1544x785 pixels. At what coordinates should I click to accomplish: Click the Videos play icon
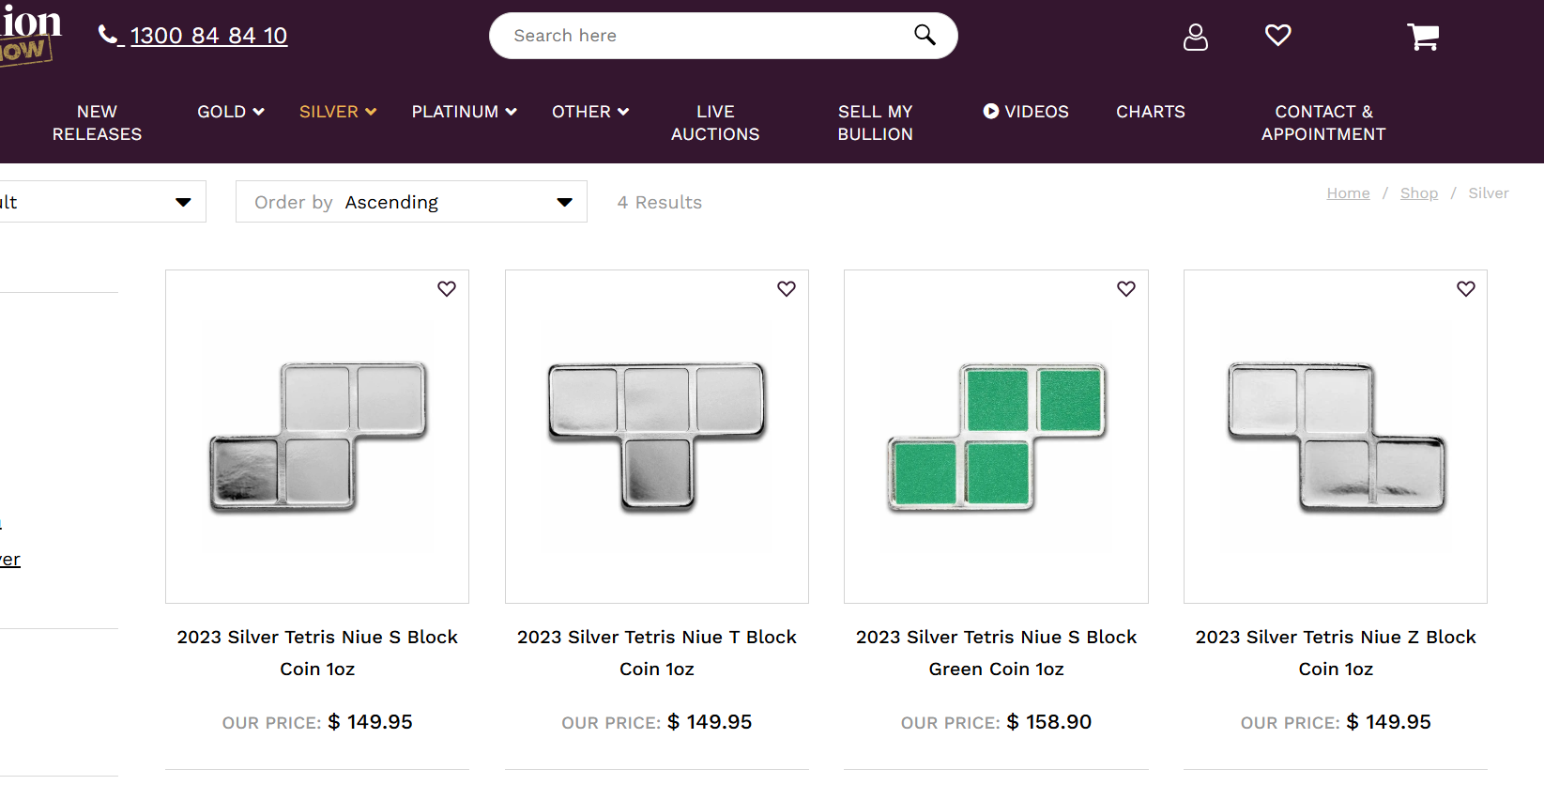[990, 112]
